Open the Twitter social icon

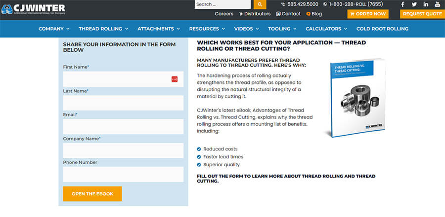pyautogui.click(x=414, y=4)
